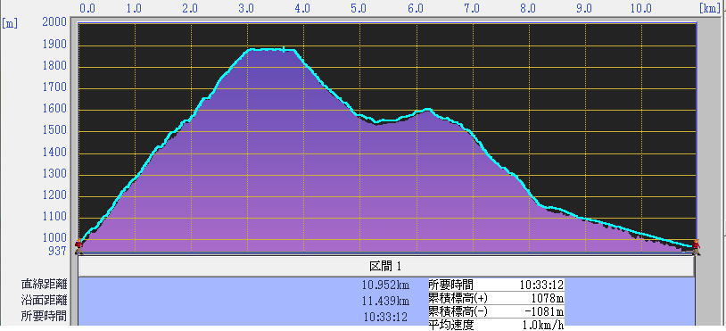Click the 2000 elevation axis label

click(x=54, y=22)
